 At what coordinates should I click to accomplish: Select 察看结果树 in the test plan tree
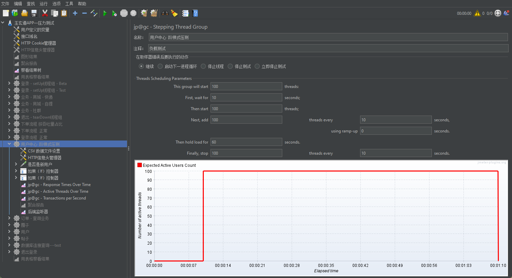pos(31,70)
